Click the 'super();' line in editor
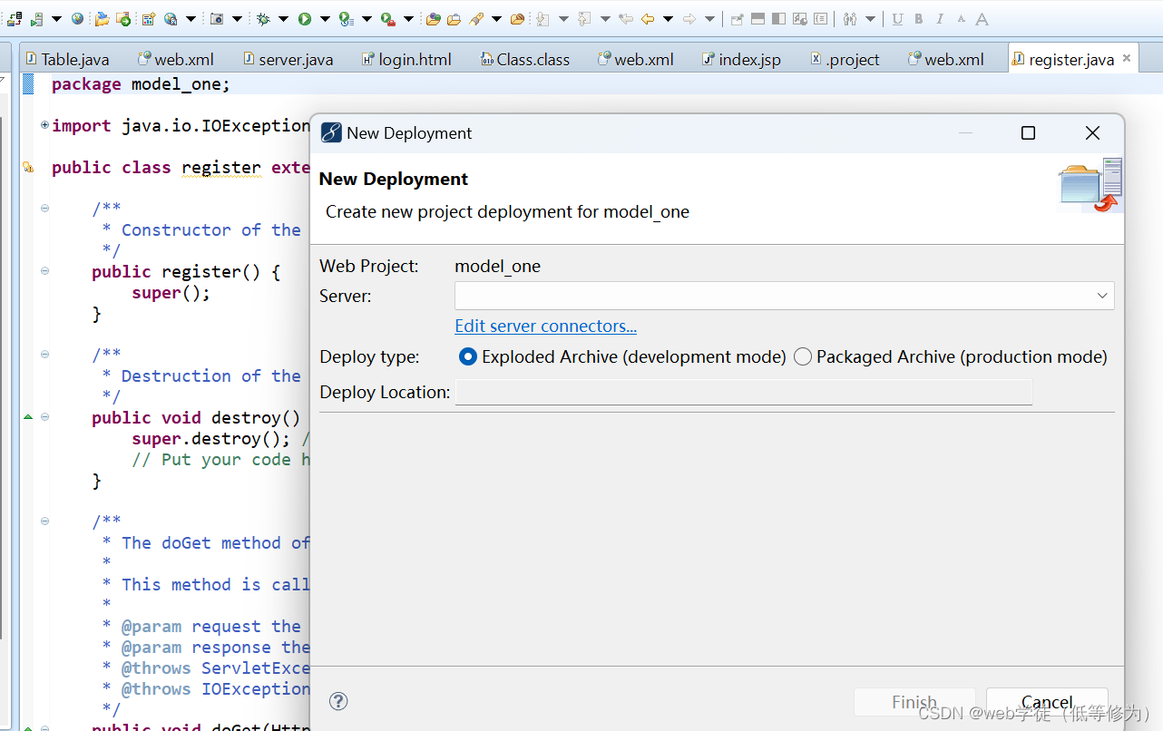Viewport: 1163px width, 731px height. point(171,292)
